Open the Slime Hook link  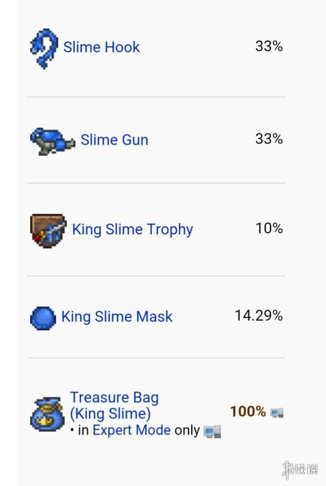(x=102, y=47)
